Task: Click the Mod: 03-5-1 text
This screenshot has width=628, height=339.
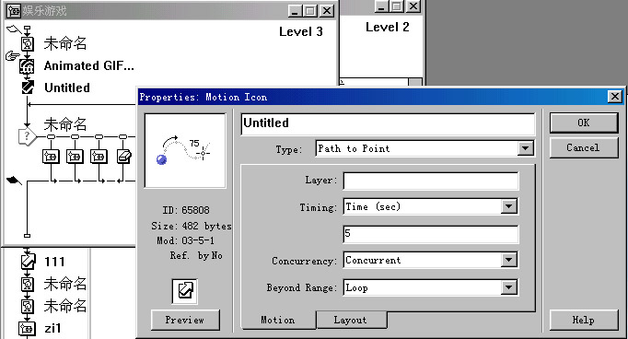Action: coord(185,240)
